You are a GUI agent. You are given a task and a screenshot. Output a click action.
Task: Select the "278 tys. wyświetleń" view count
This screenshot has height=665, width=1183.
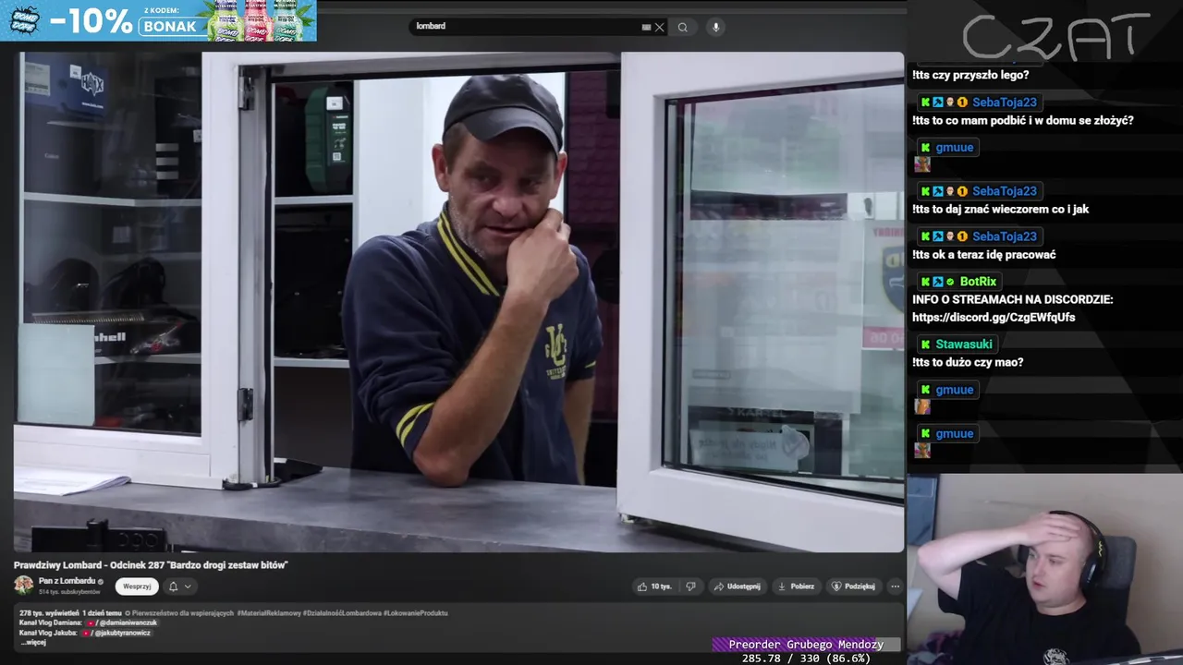(x=48, y=613)
